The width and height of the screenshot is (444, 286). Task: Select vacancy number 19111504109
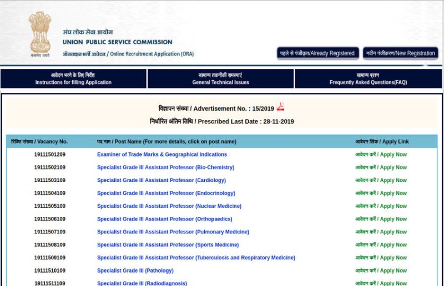pos(50,193)
